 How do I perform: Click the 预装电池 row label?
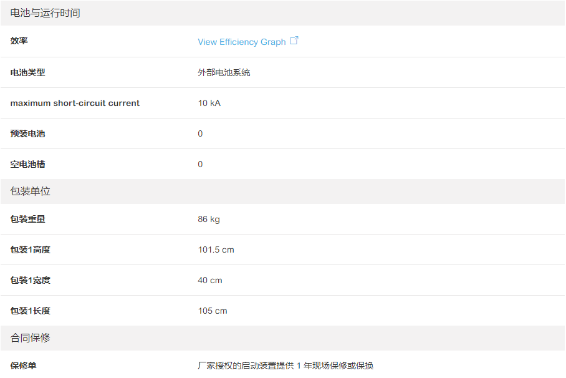tap(28, 133)
